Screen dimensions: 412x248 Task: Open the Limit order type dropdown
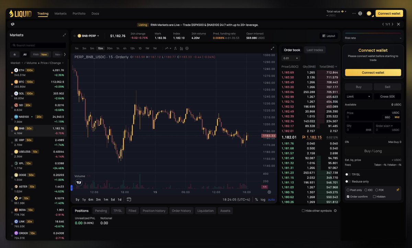coord(358,97)
